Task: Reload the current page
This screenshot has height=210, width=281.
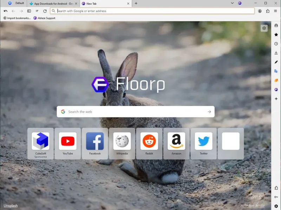Action: click(x=45, y=11)
